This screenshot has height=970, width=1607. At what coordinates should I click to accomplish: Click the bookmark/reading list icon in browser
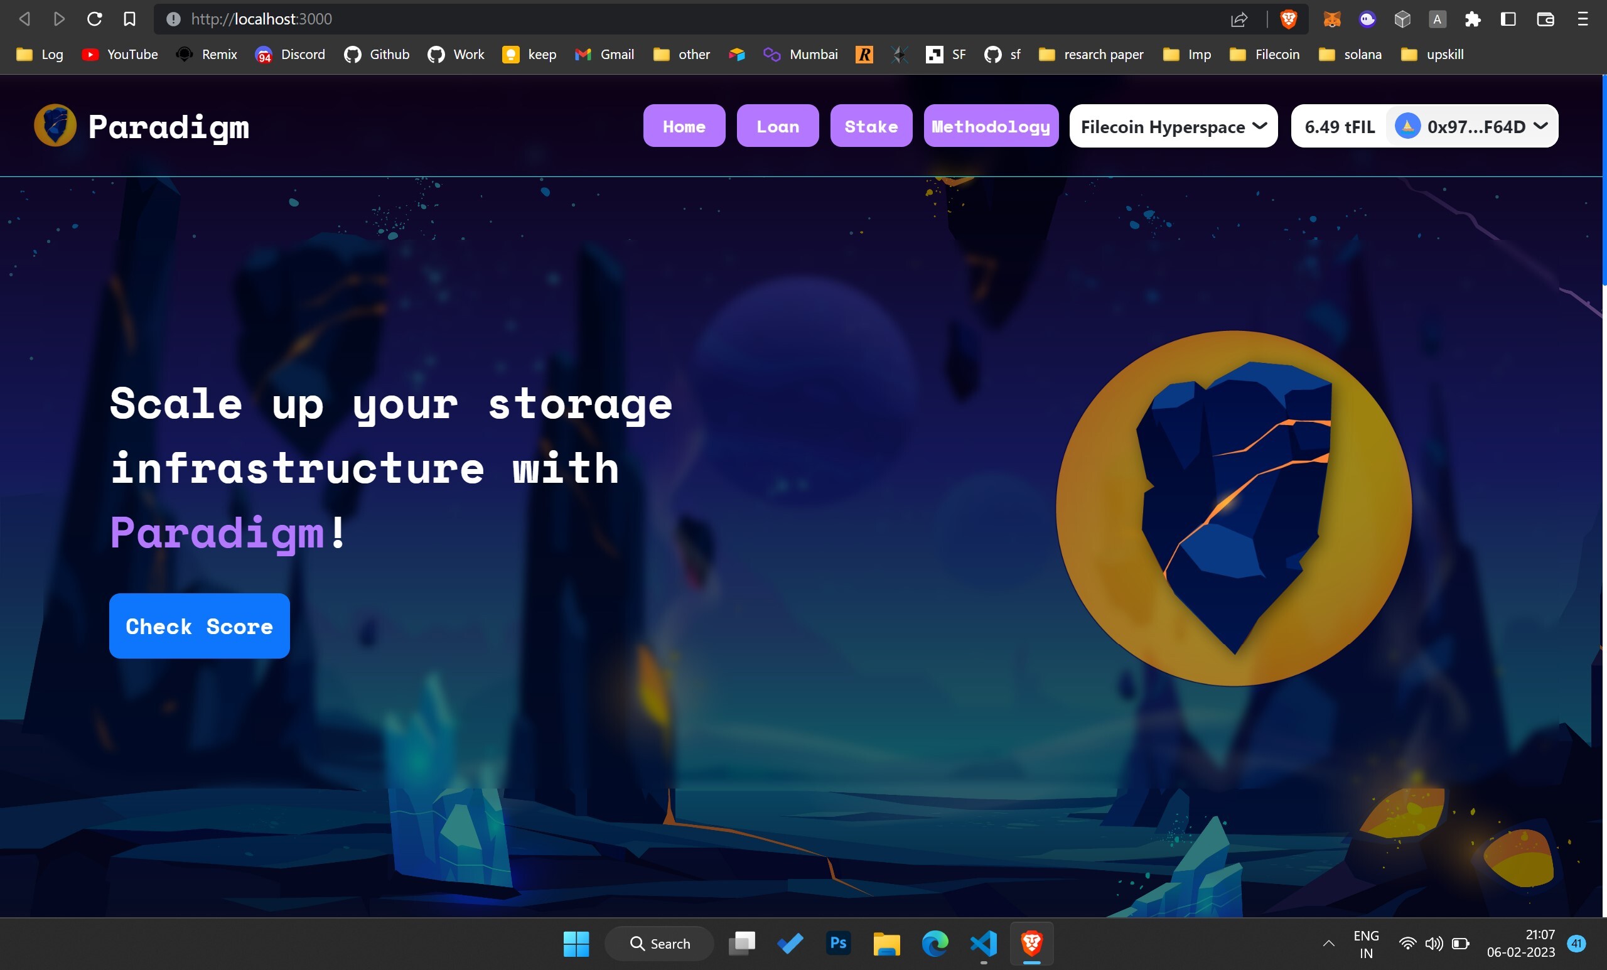(131, 18)
